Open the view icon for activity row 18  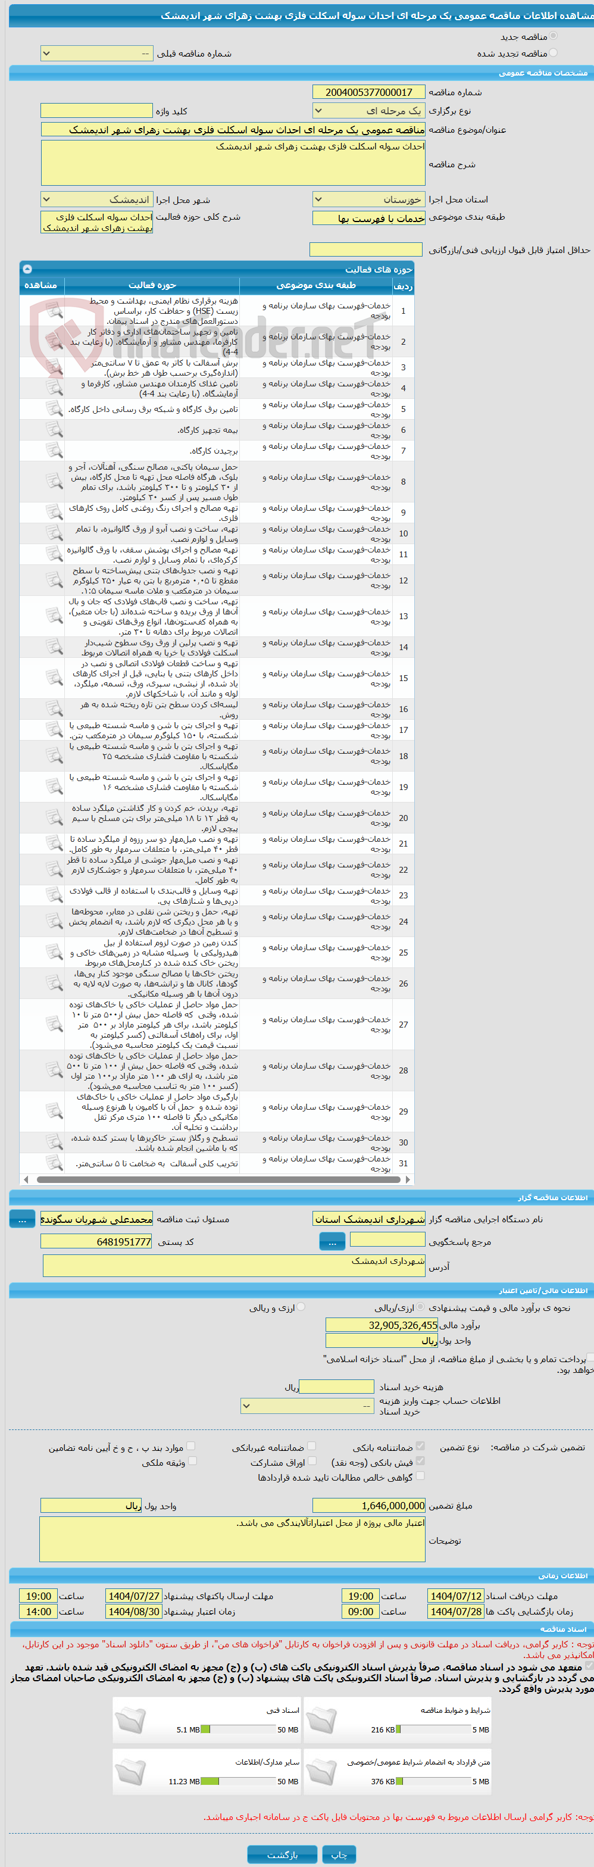pyautogui.click(x=54, y=756)
